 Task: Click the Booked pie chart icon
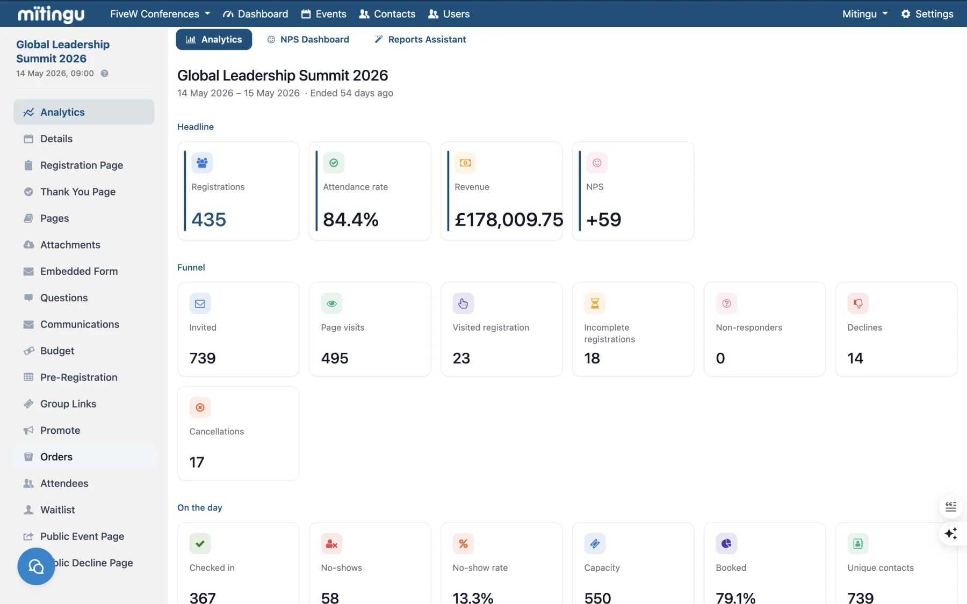[x=726, y=544]
